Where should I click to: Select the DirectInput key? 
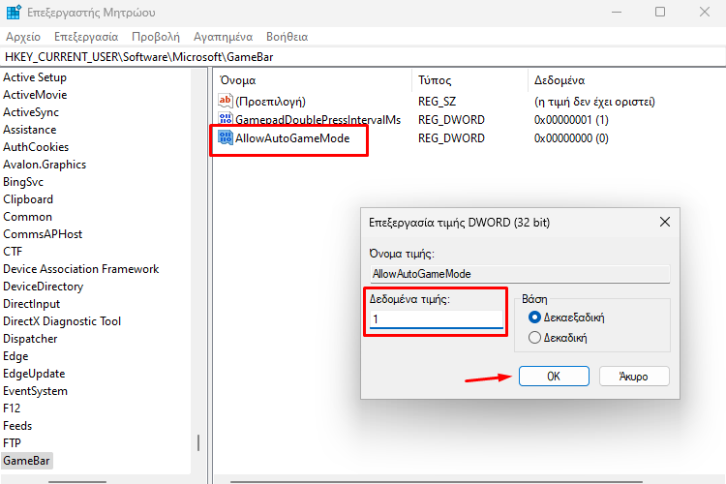pyautogui.click(x=32, y=304)
